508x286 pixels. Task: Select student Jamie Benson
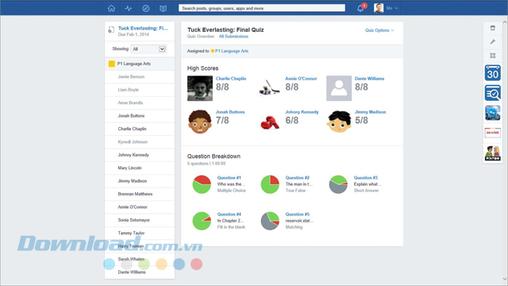[131, 77]
